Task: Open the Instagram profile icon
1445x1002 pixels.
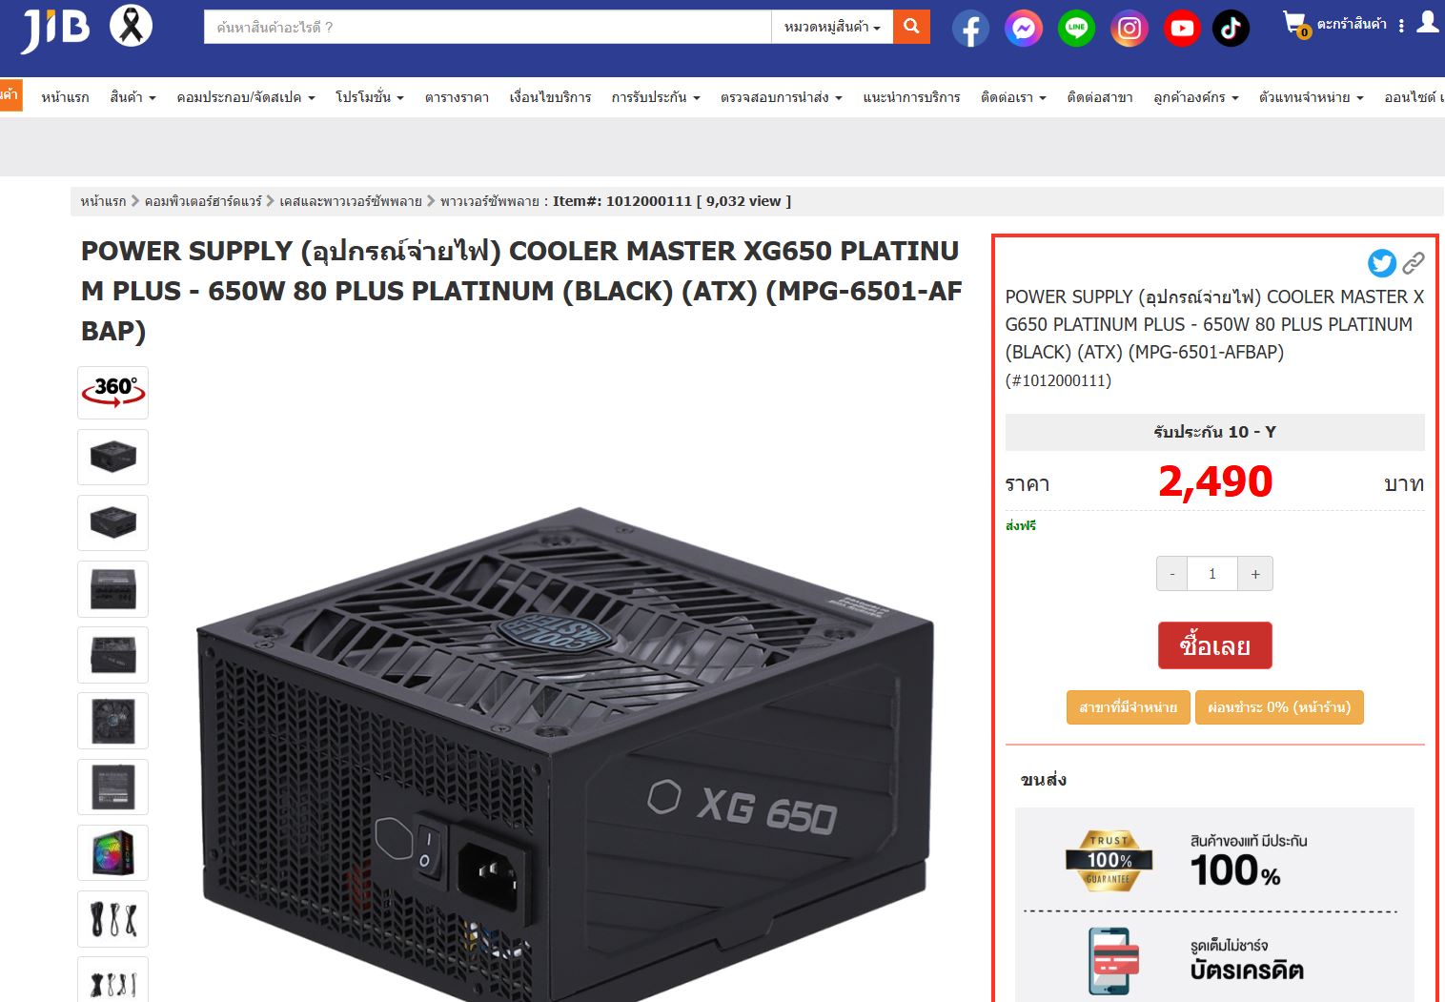Action: [1130, 29]
